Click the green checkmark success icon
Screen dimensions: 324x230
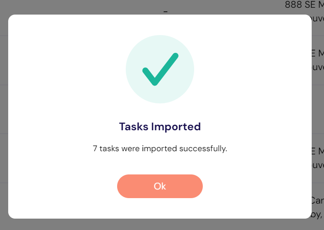tap(160, 69)
